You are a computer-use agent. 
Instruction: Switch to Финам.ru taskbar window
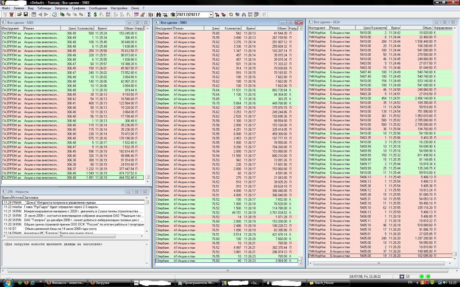(x=66, y=283)
